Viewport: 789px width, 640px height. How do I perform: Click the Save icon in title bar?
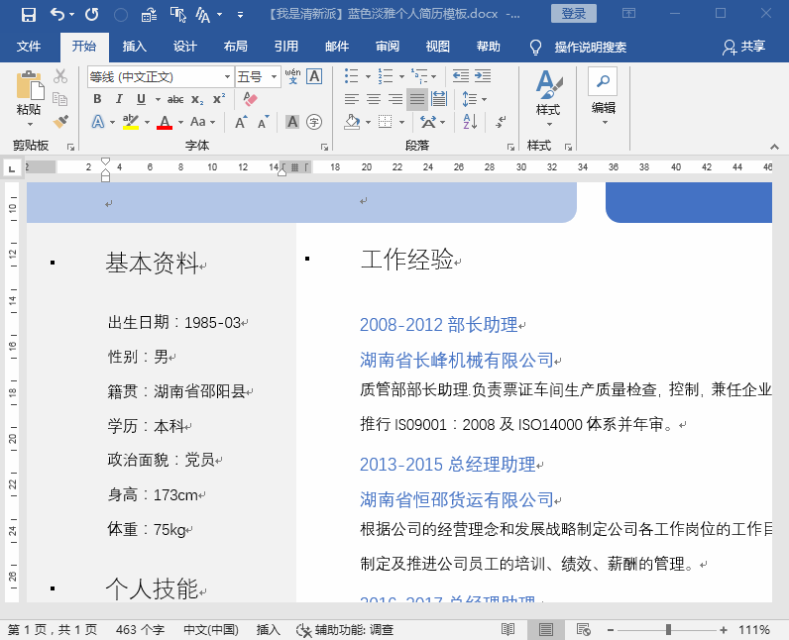pos(28,14)
